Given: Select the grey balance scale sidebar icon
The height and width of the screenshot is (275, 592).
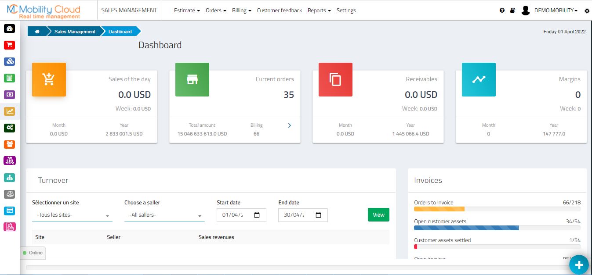Looking at the screenshot, I should 9,194.
